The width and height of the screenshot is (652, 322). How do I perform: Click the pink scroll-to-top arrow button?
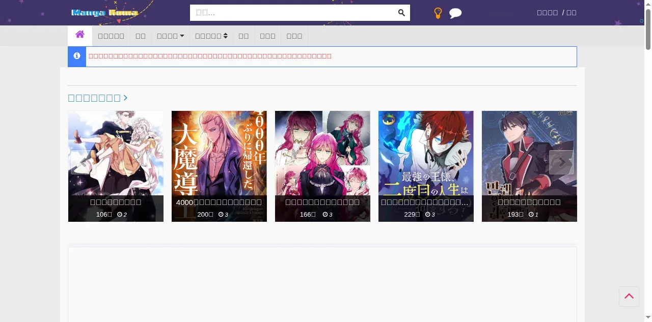(629, 297)
